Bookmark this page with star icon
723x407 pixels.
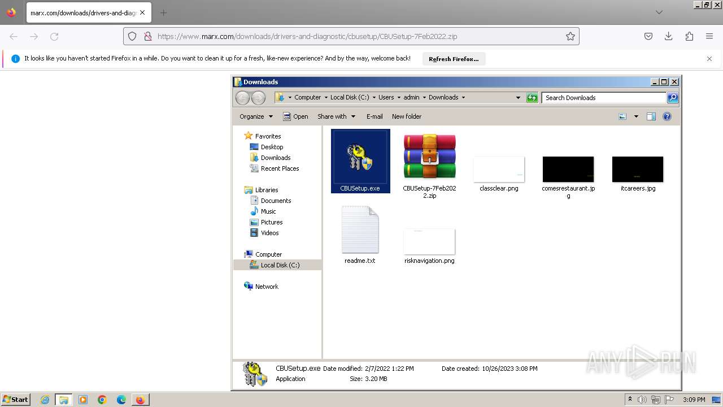click(570, 36)
